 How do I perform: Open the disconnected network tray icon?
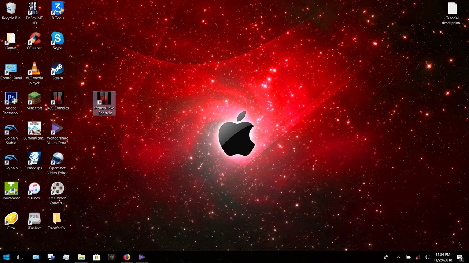tap(417, 257)
